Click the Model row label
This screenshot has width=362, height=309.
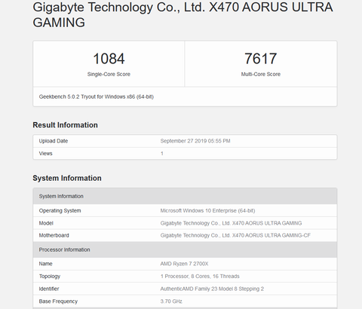tap(46, 223)
